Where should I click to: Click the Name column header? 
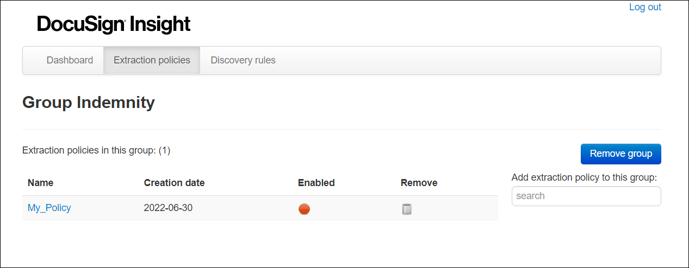click(41, 183)
